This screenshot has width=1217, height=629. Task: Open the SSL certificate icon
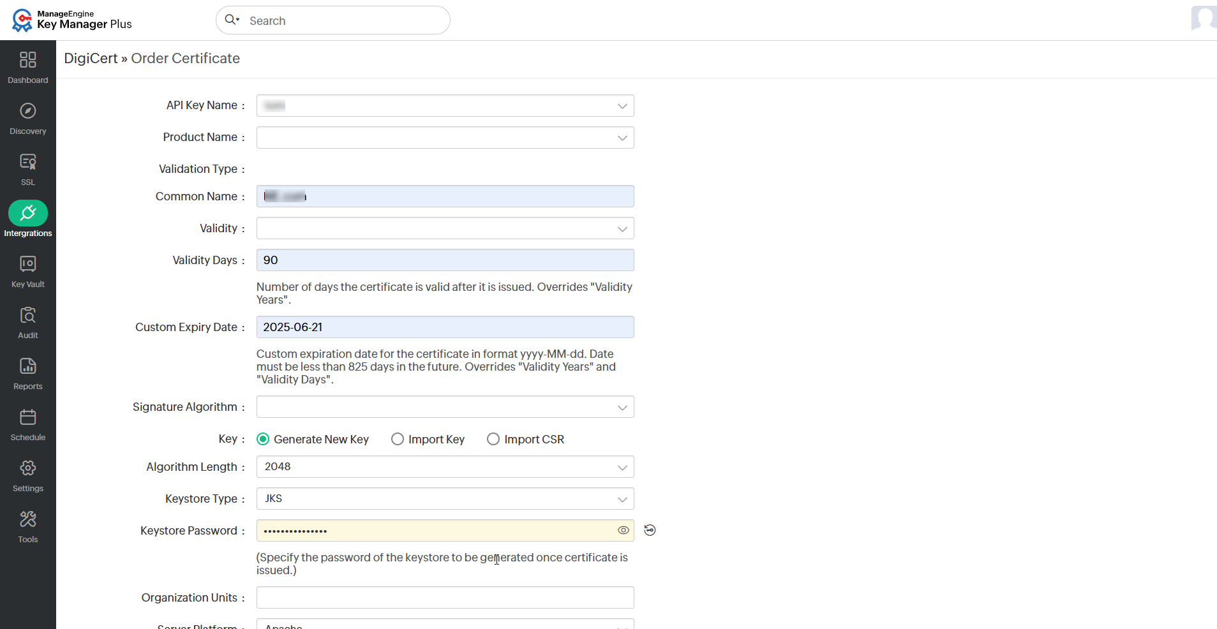click(x=28, y=162)
